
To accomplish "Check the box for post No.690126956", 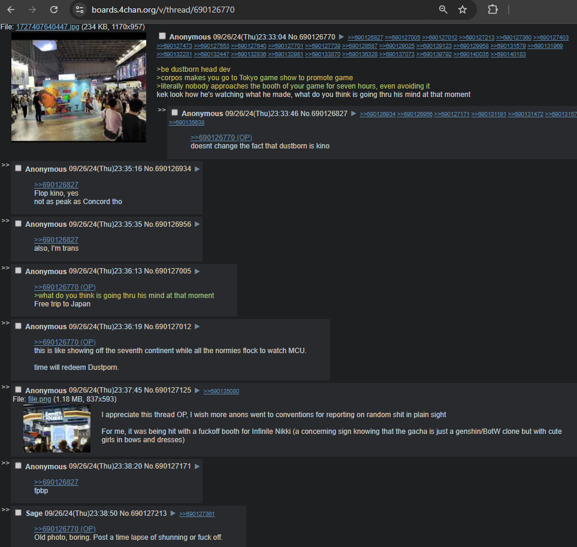I will [x=18, y=223].
